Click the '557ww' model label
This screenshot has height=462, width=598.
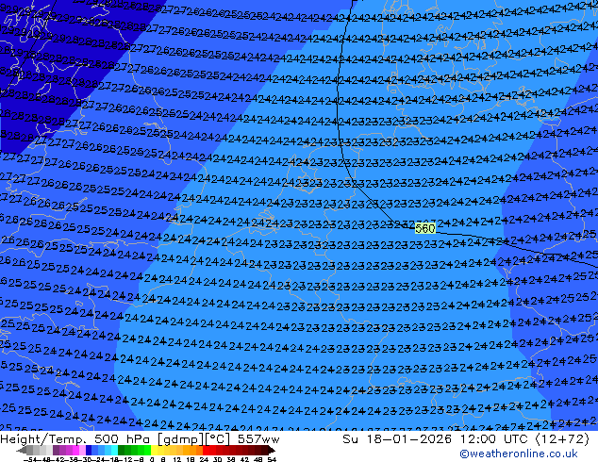point(258,439)
